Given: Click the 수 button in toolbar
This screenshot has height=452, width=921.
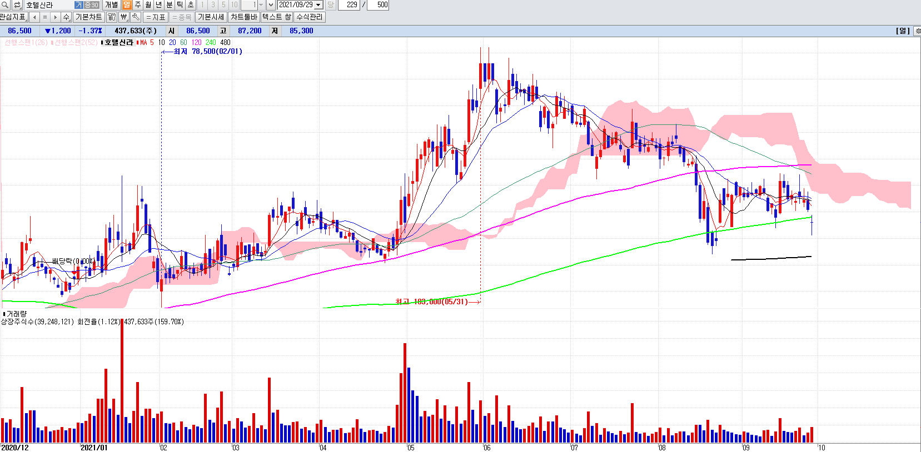Looking at the screenshot, I should click(66, 17).
